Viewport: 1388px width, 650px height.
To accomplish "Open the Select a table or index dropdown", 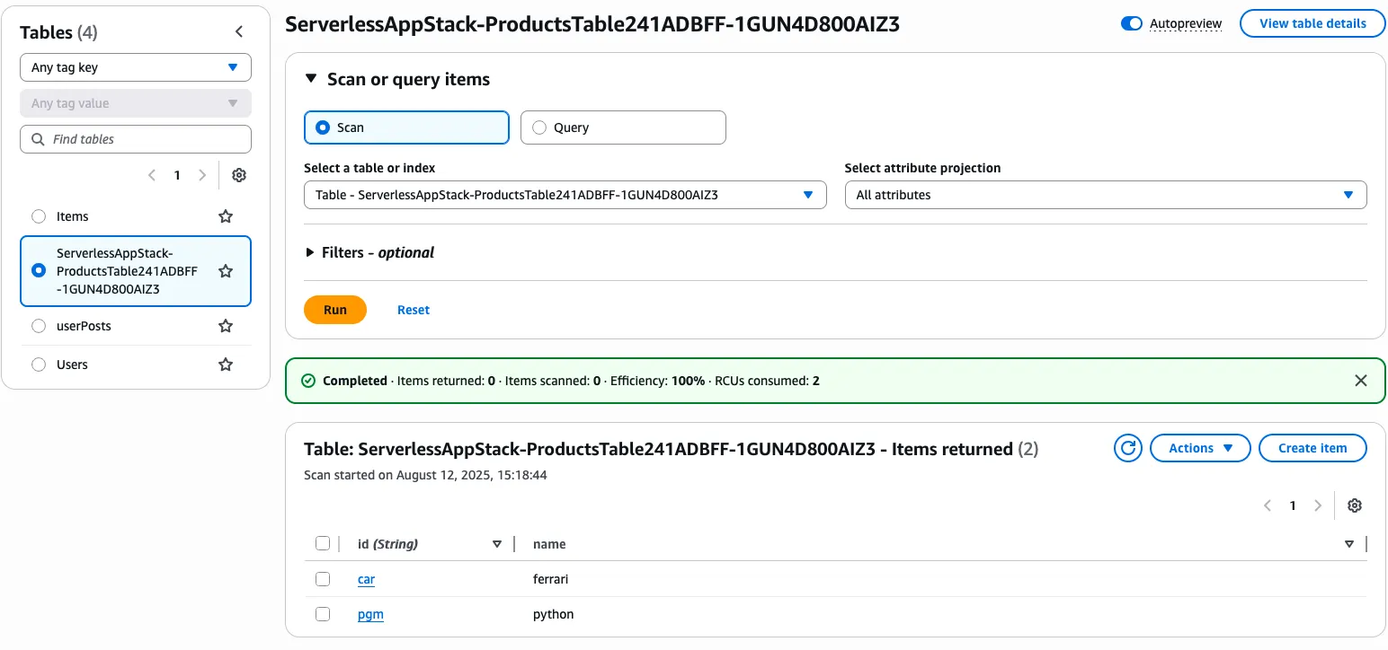I will (565, 195).
